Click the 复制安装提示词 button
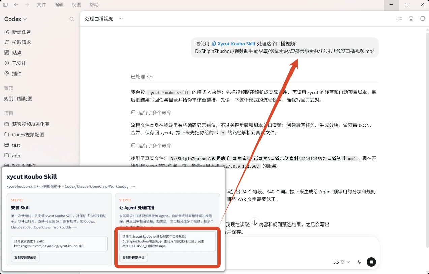The image size is (429, 274). click(25, 258)
